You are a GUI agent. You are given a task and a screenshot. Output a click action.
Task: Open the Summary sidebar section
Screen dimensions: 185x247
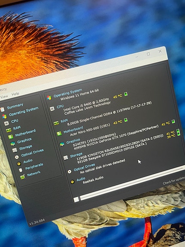point(15,107)
